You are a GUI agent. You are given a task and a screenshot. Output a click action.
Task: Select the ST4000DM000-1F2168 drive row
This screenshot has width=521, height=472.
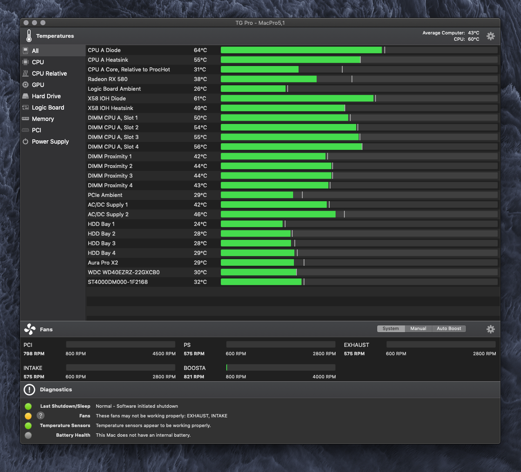click(293, 282)
